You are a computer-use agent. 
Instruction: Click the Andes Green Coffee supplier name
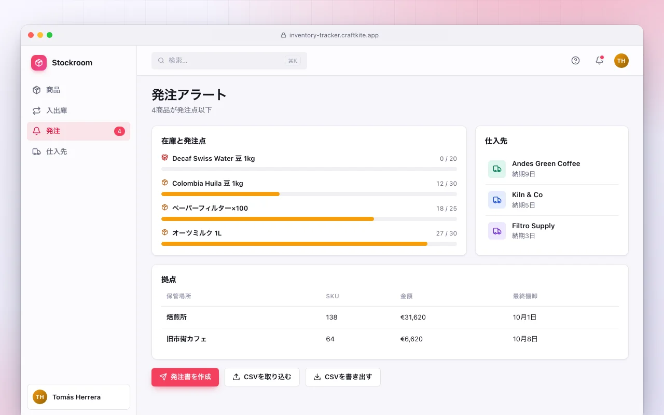(546, 163)
